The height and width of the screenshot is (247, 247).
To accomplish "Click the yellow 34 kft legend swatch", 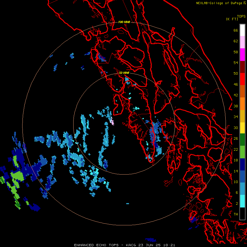I will (242, 128).
